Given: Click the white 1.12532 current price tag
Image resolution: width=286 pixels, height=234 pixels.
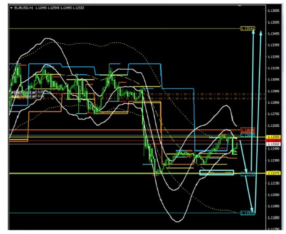Looking at the screenshot, I should (x=273, y=144).
